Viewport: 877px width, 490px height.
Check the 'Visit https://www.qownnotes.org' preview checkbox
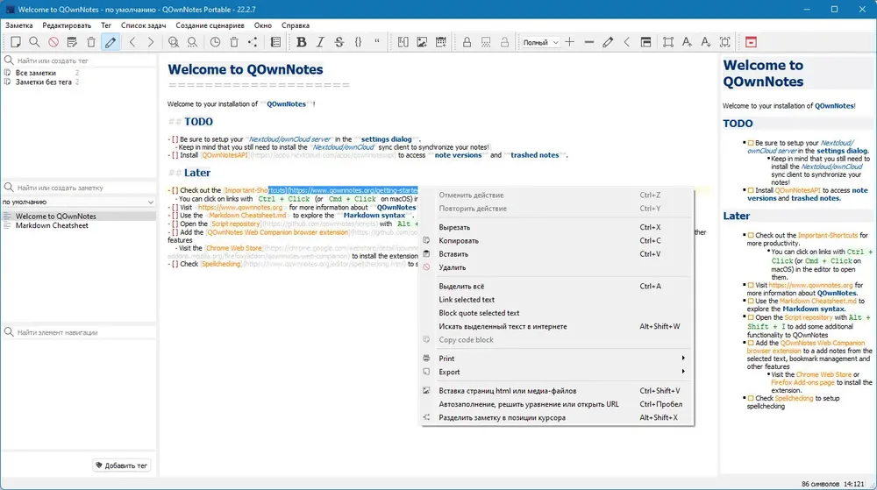tap(751, 285)
